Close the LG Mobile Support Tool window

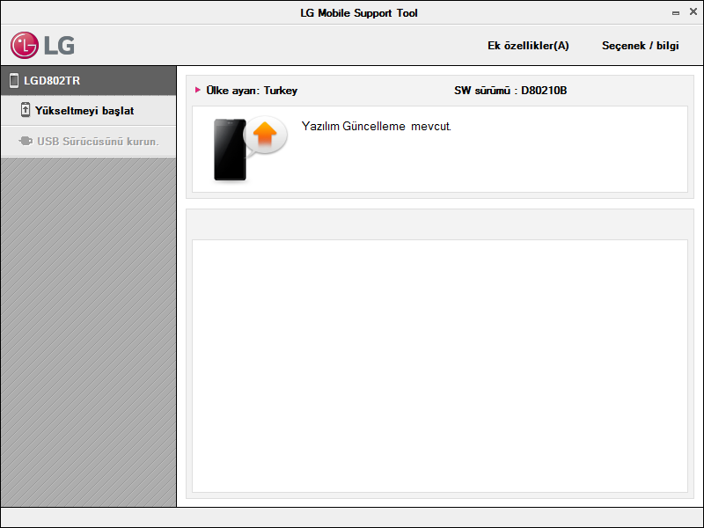[693, 12]
